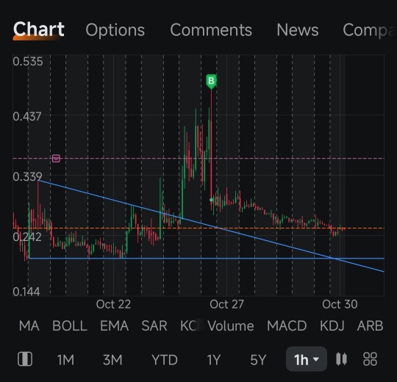Tap the green B buy marker

211,82
